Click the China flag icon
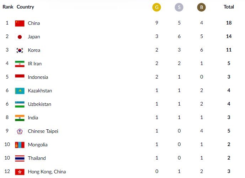245x178 pixels. tap(20, 23)
